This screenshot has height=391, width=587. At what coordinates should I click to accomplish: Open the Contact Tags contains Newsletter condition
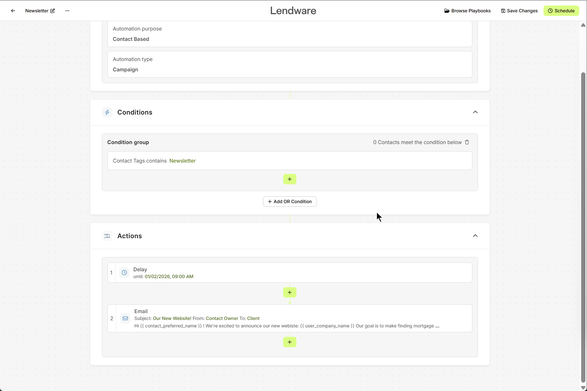pyautogui.click(x=290, y=161)
